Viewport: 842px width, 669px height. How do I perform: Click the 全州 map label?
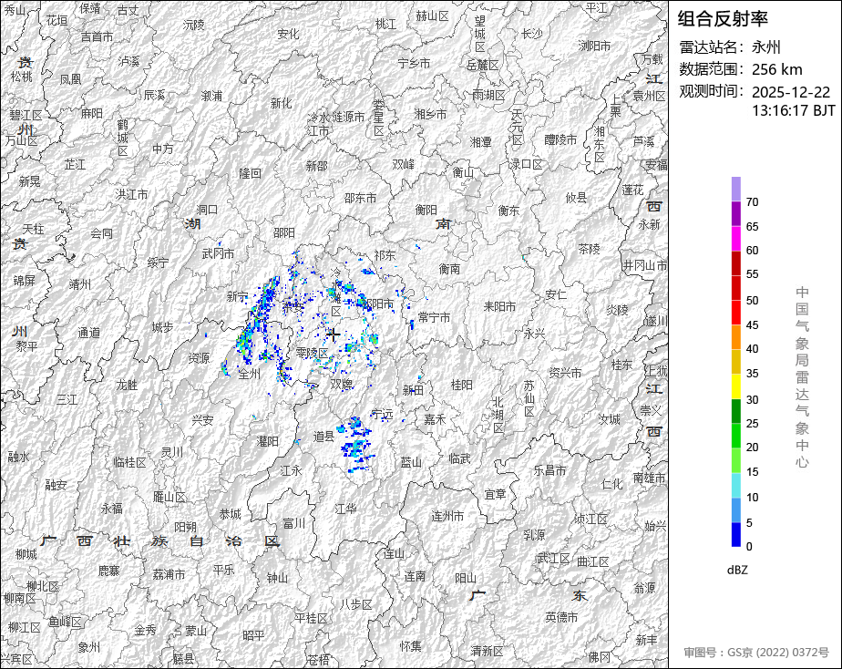[x=249, y=374]
